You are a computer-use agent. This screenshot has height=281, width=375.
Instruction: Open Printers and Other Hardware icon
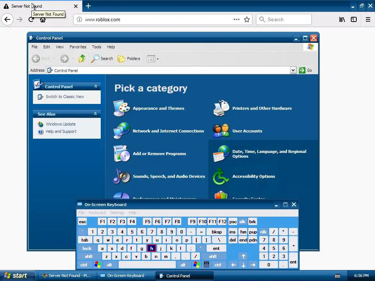click(222, 108)
